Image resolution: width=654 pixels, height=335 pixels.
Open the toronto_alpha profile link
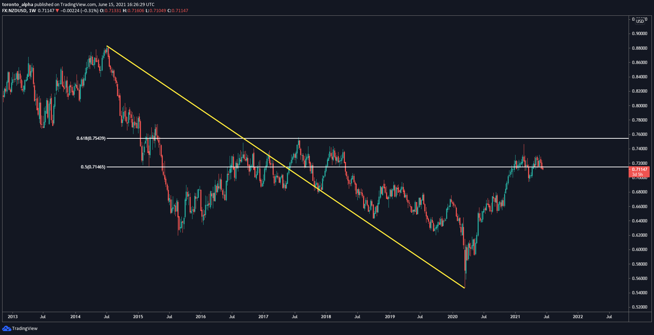tap(17, 5)
